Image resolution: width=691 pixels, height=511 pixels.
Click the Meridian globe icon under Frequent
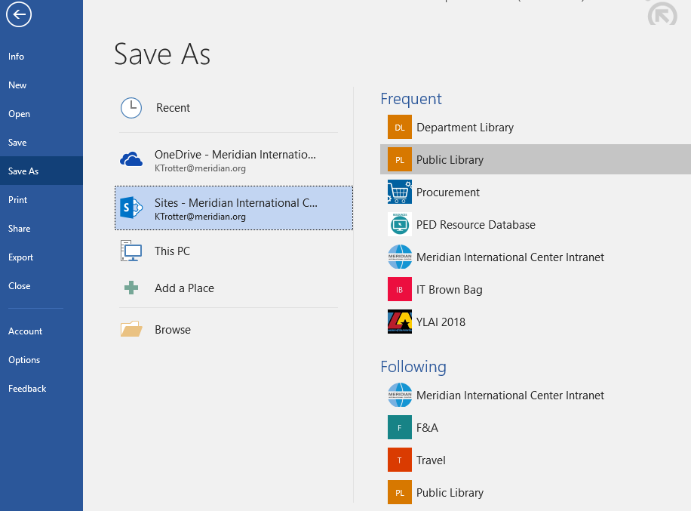(x=400, y=257)
